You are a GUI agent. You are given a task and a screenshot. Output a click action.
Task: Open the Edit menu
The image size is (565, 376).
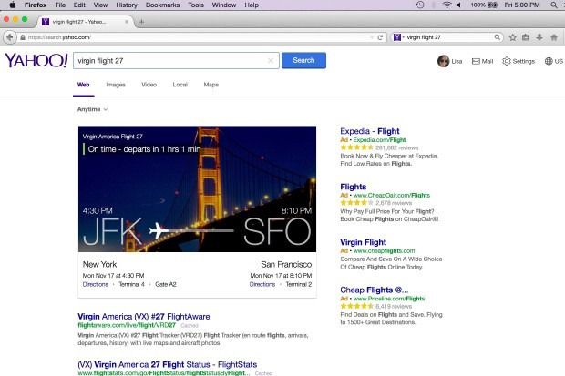(79, 5)
